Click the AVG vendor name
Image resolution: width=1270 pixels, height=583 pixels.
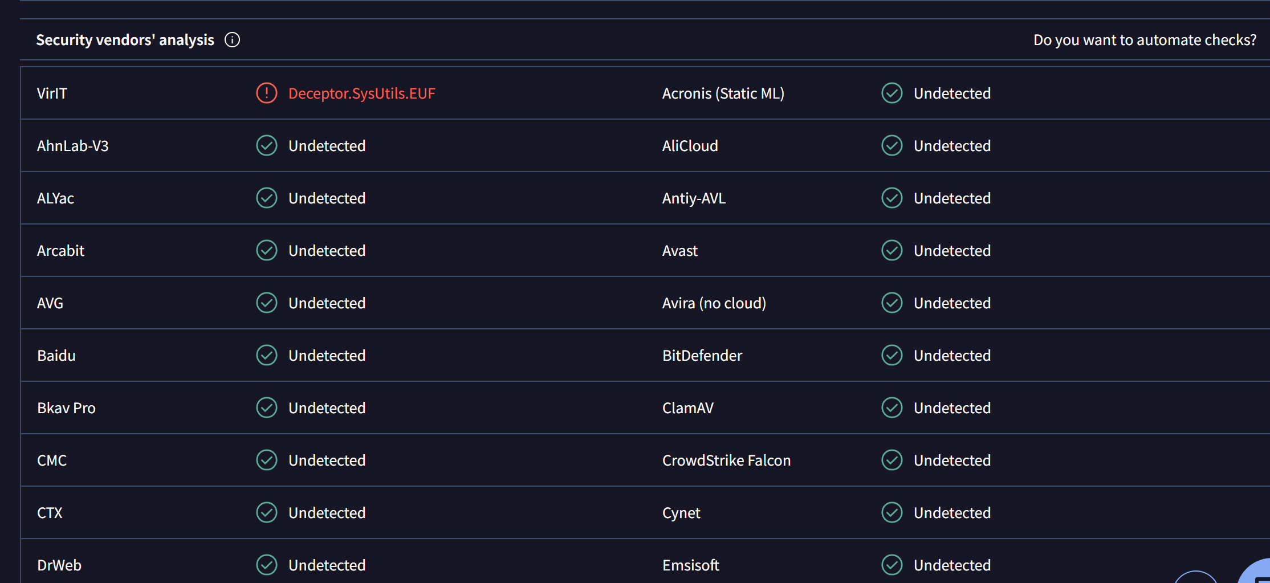[50, 303]
